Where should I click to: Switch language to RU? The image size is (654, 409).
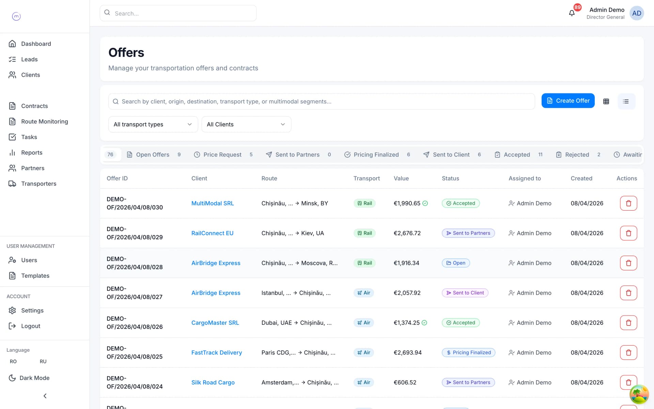coord(43,362)
